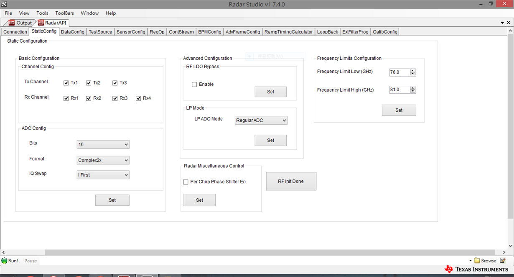
Task: Open the File menu
Action: point(8,13)
